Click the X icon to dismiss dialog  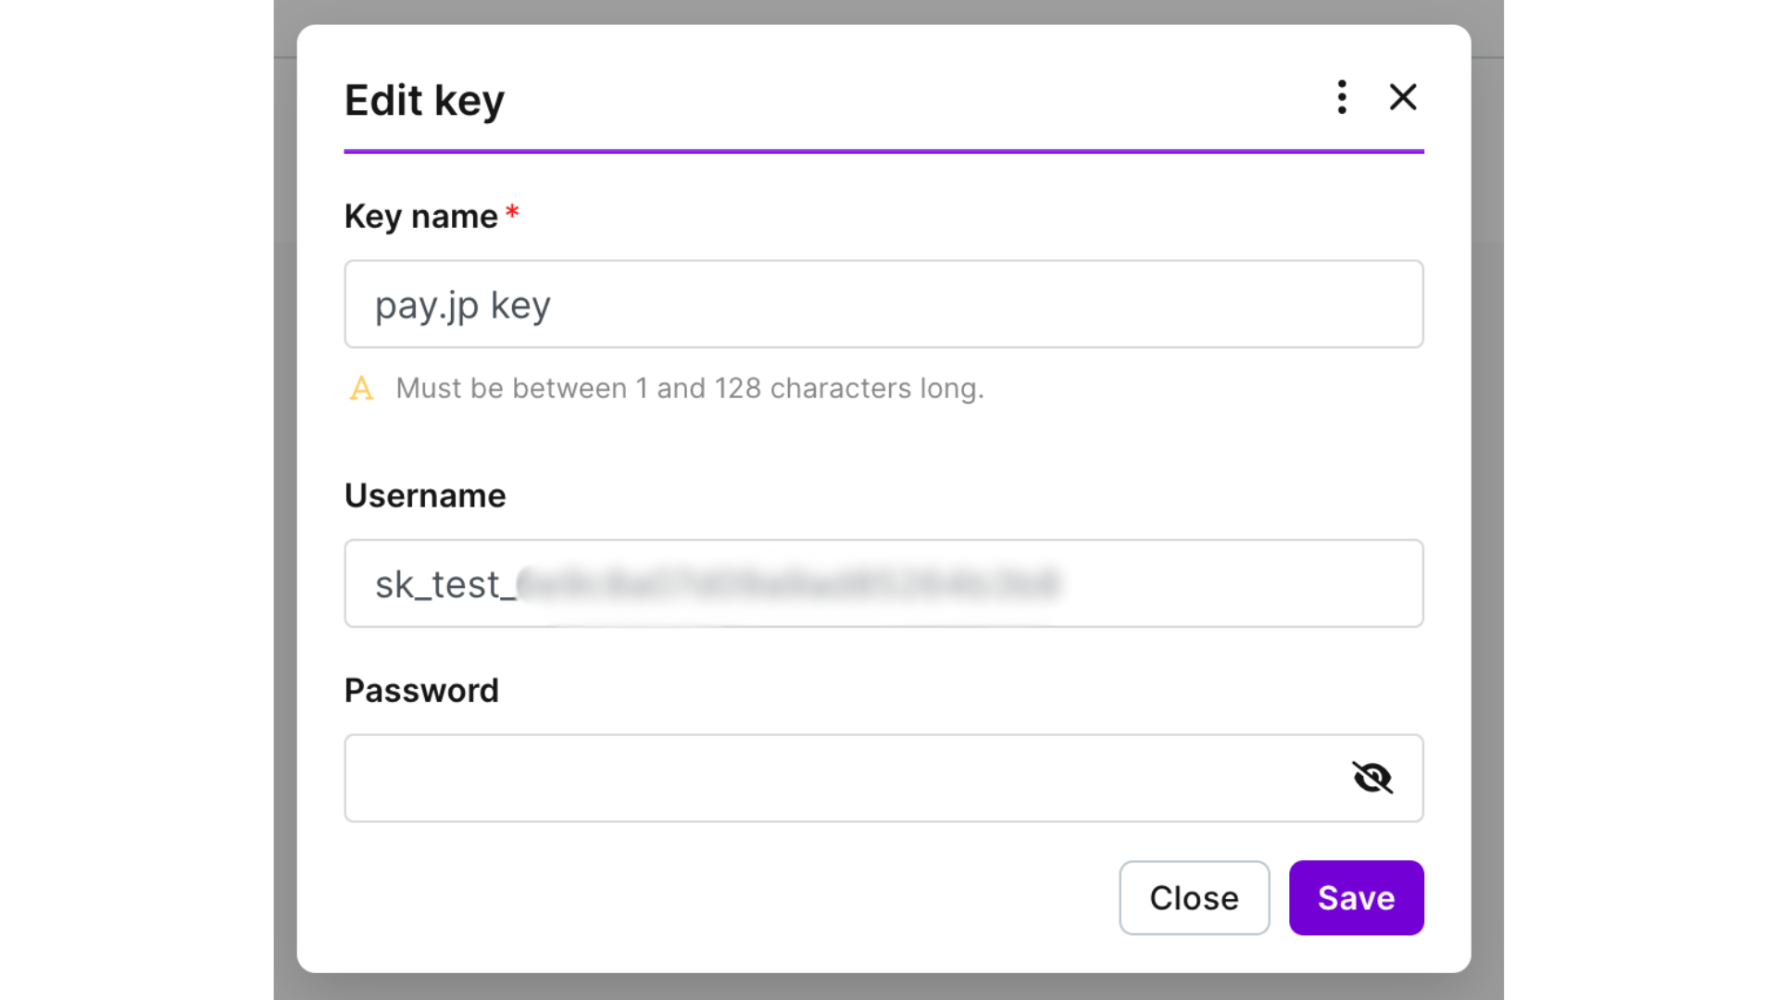coord(1402,97)
